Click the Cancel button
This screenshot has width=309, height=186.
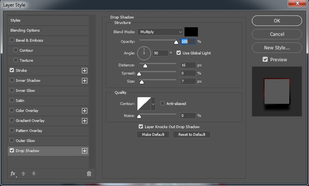[x=277, y=34]
